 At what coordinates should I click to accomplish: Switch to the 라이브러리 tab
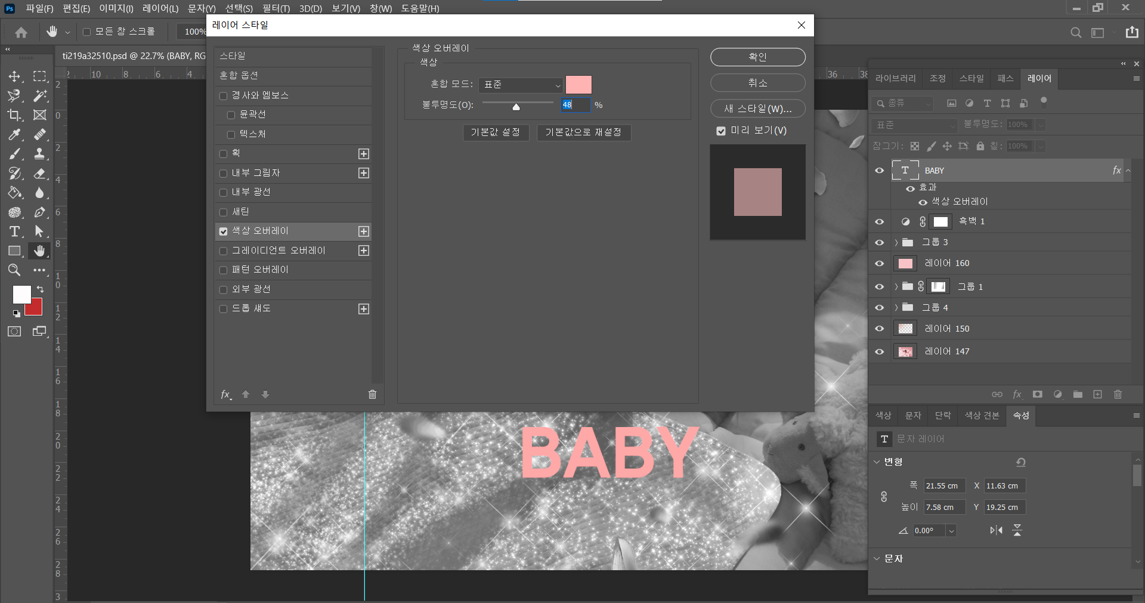point(895,78)
